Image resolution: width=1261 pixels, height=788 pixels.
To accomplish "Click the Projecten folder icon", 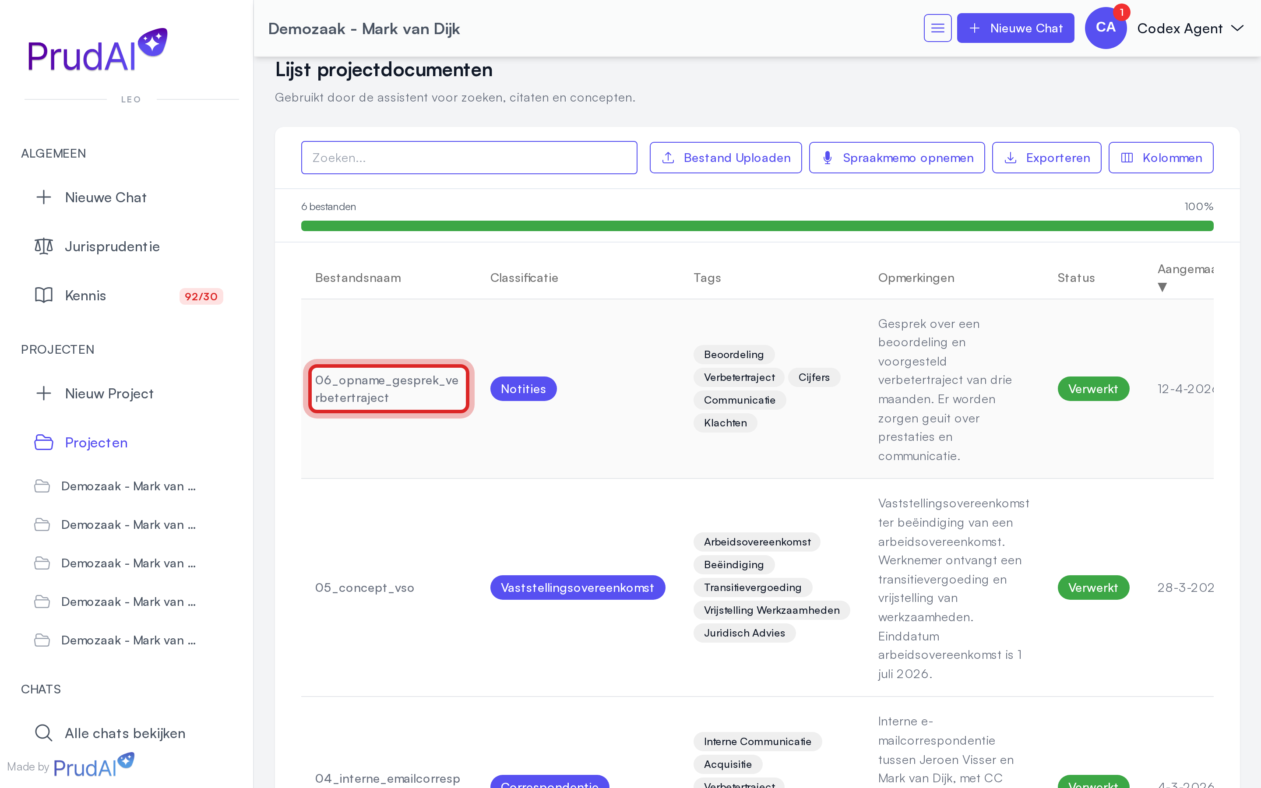I will pos(44,442).
